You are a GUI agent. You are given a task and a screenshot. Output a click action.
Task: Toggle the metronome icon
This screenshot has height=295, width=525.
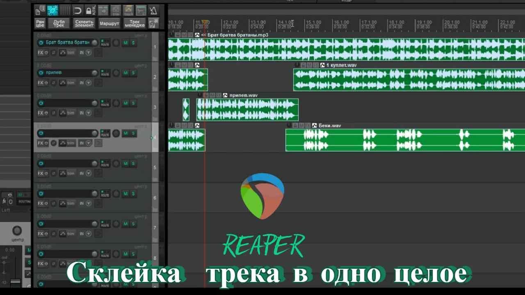point(153,10)
